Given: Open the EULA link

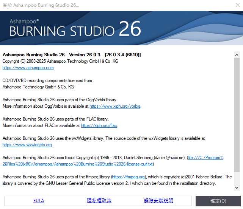Looking at the screenshot, I should click(39, 201).
